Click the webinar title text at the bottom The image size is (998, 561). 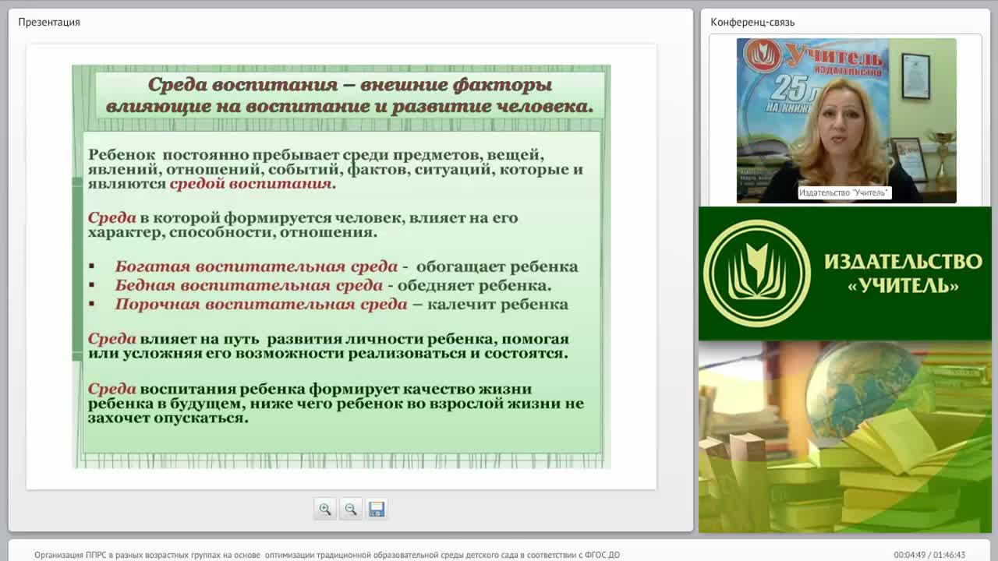tap(327, 555)
